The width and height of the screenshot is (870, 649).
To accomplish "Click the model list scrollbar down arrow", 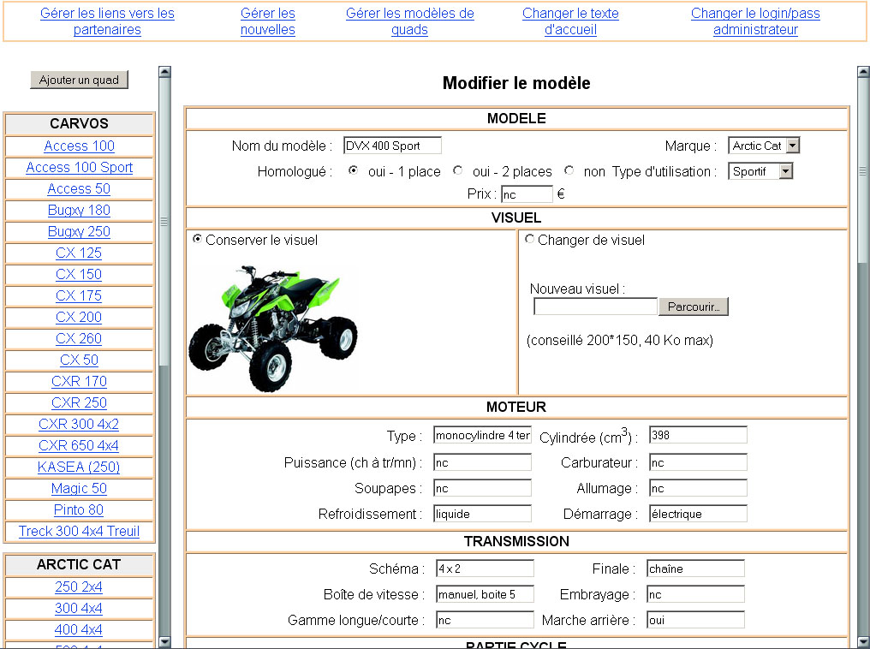I will click(164, 642).
